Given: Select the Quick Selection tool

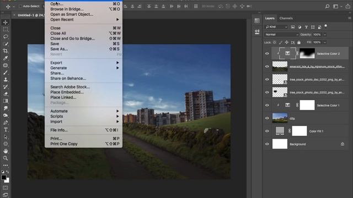Looking at the screenshot, I should (6, 44).
